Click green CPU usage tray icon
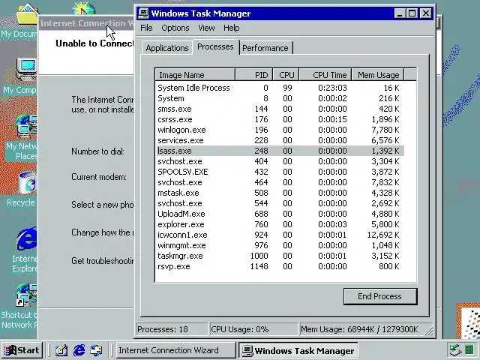Screen dimensions: 480x360 (x=469, y=349)
